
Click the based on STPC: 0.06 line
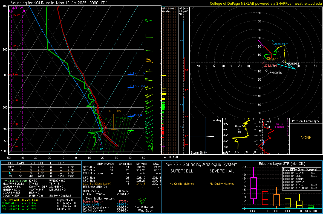point(300,185)
